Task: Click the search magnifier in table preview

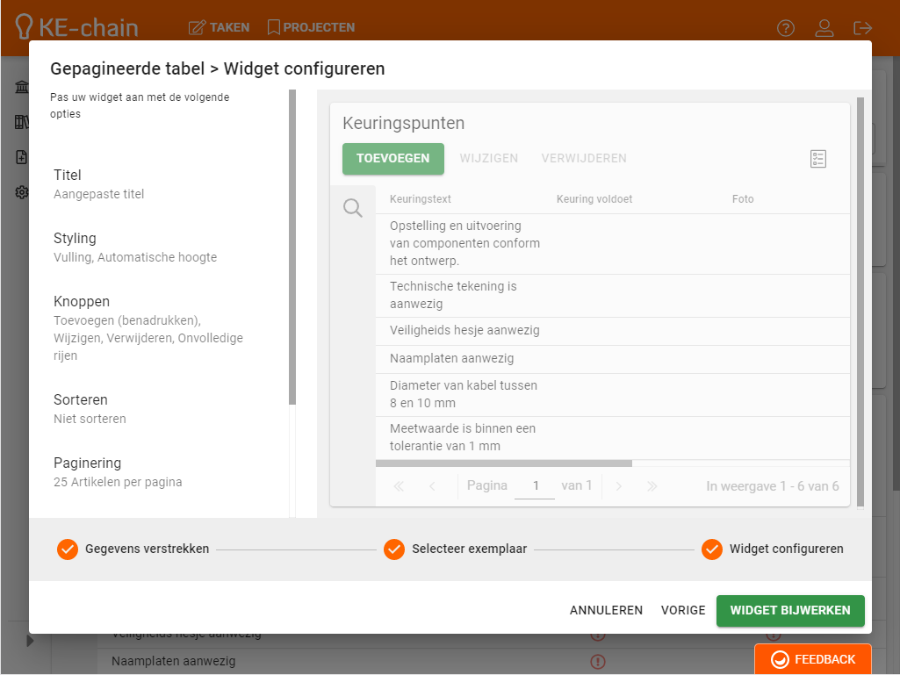Action: click(353, 209)
